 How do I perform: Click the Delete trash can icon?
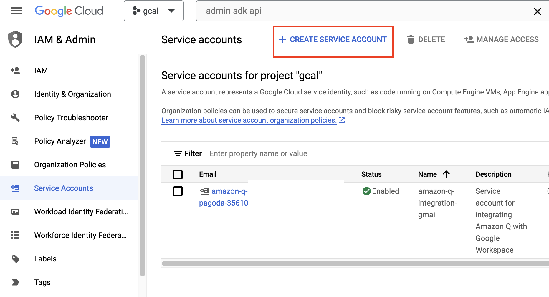coord(411,39)
